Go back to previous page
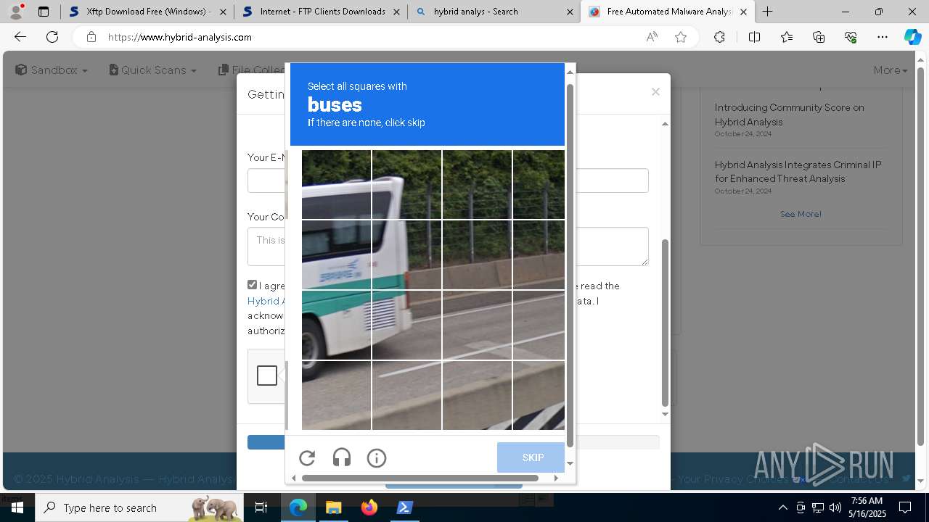Image resolution: width=929 pixels, height=522 pixels. click(x=20, y=37)
